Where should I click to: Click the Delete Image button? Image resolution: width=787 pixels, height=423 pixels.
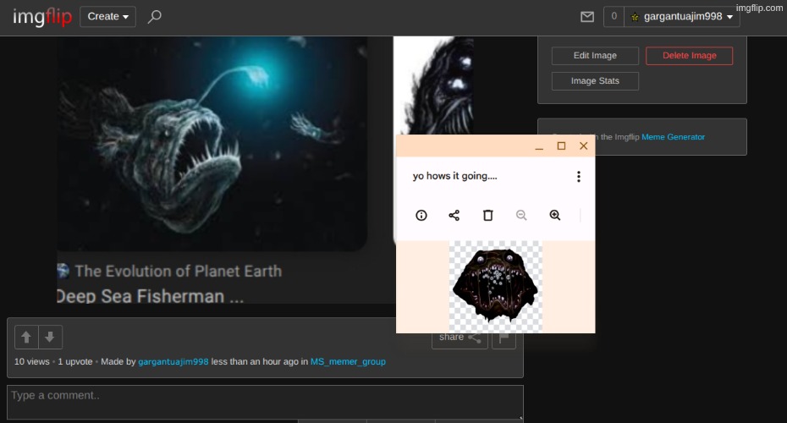[x=689, y=56]
